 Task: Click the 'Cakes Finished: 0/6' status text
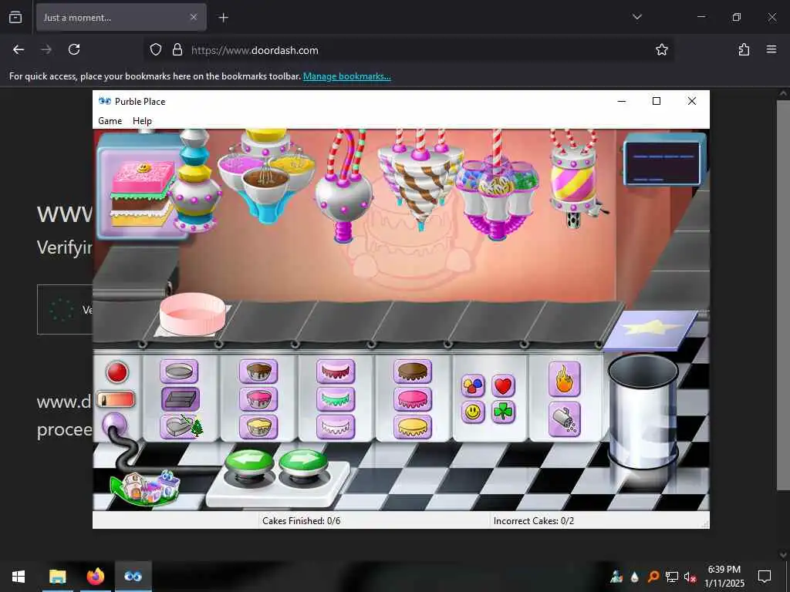click(302, 521)
